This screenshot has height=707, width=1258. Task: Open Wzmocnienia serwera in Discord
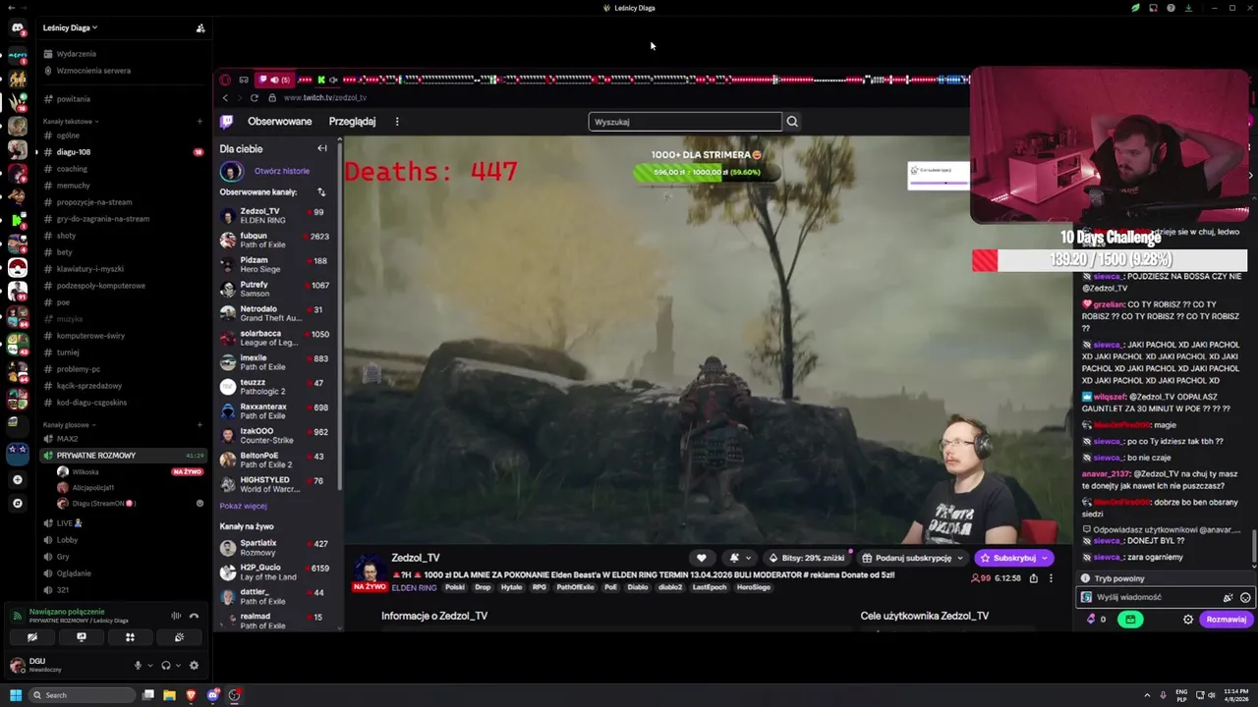click(93, 71)
